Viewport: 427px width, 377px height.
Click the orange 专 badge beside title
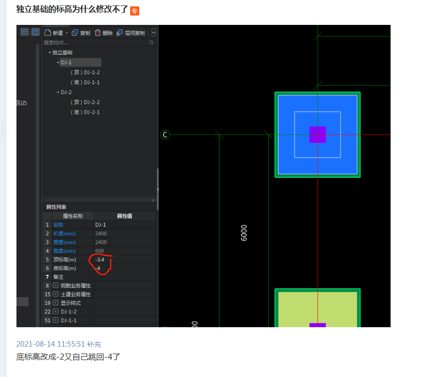(135, 11)
